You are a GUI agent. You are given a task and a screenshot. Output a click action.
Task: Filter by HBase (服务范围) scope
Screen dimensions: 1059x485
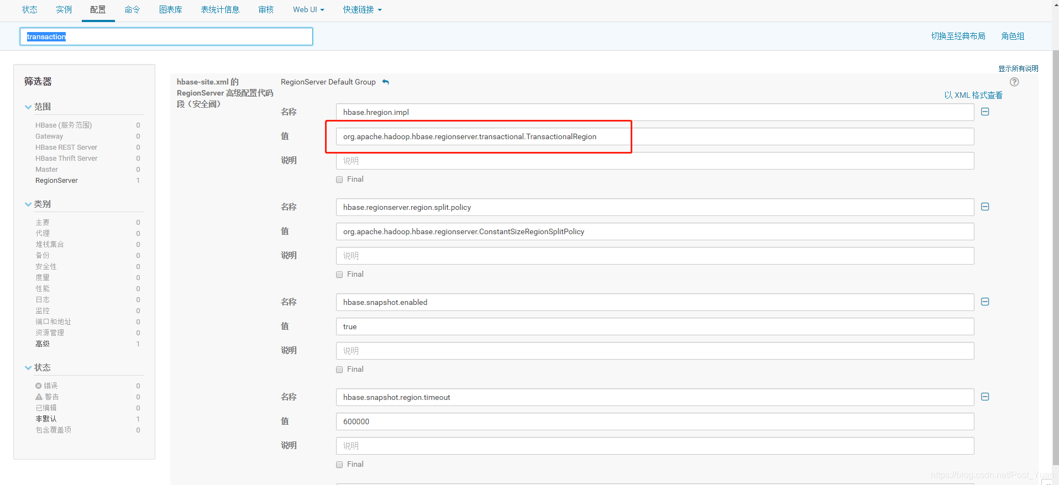point(64,125)
